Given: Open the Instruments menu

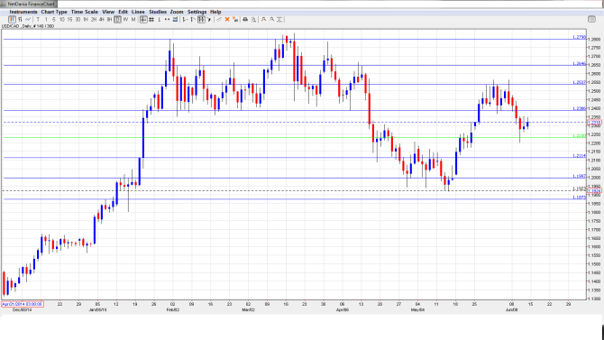Looking at the screenshot, I should point(23,12).
